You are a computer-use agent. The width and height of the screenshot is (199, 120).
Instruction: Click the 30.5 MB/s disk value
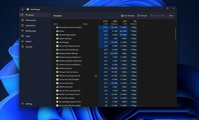click(123, 35)
